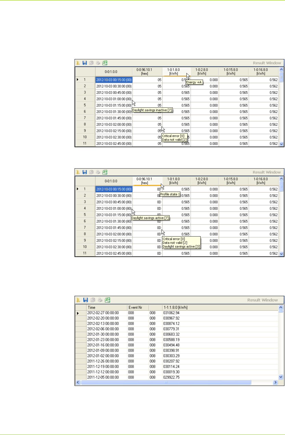Click scroll-down arrow in the window with (00) timestamps
285x435 pixels.
coord(281,144)
